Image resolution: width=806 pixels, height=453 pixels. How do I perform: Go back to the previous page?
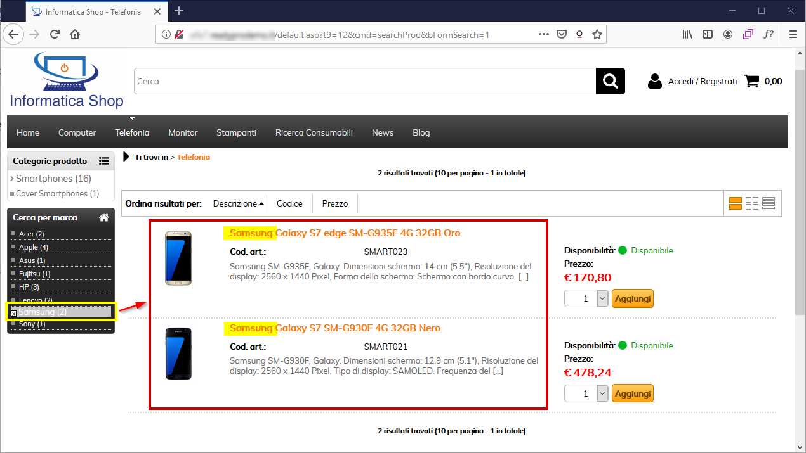click(x=14, y=34)
